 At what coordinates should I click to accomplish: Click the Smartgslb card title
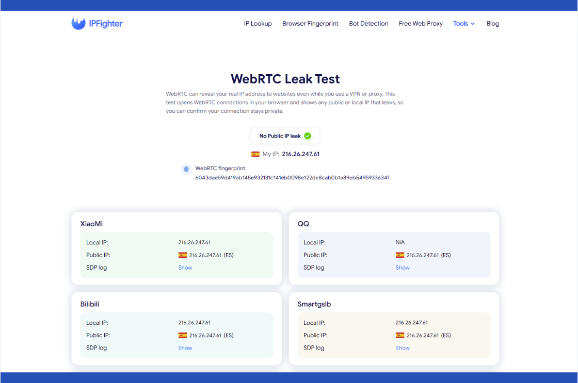tap(314, 304)
